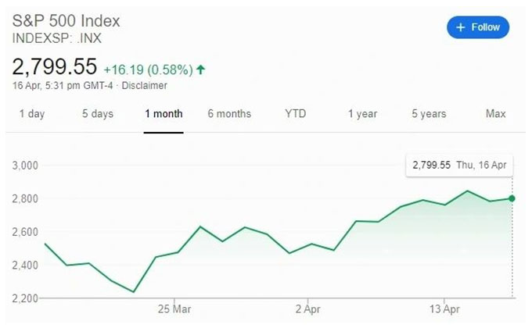Click the 2,799.55 Thu, 16 Apr tooltip
This screenshot has height=328, width=532.
pyautogui.click(x=459, y=166)
